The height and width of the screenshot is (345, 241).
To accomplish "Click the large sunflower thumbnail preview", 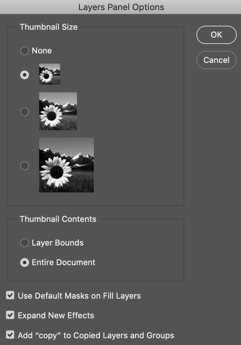I will tap(66, 165).
